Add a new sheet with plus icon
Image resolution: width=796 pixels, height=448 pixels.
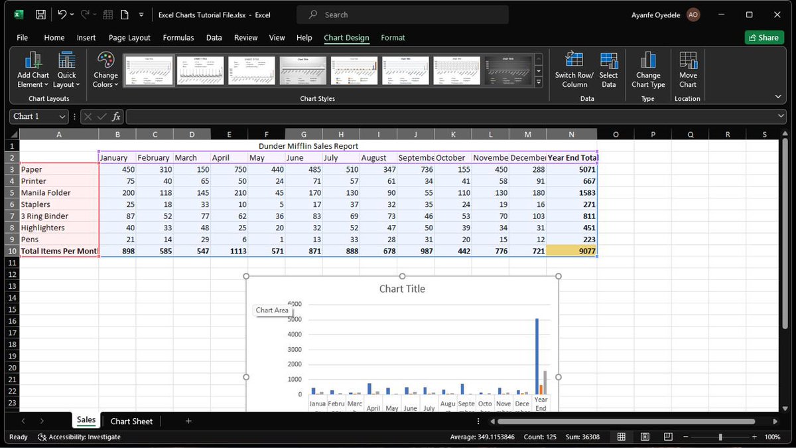[x=188, y=421]
